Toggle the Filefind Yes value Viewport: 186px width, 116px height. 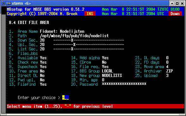pos(43,84)
